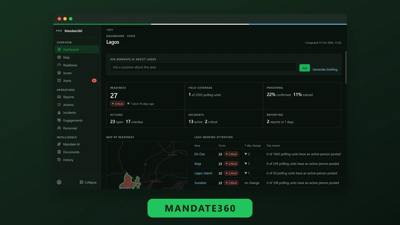
Task: Click the Readiness gauge icon
Action: pyautogui.click(x=59, y=65)
